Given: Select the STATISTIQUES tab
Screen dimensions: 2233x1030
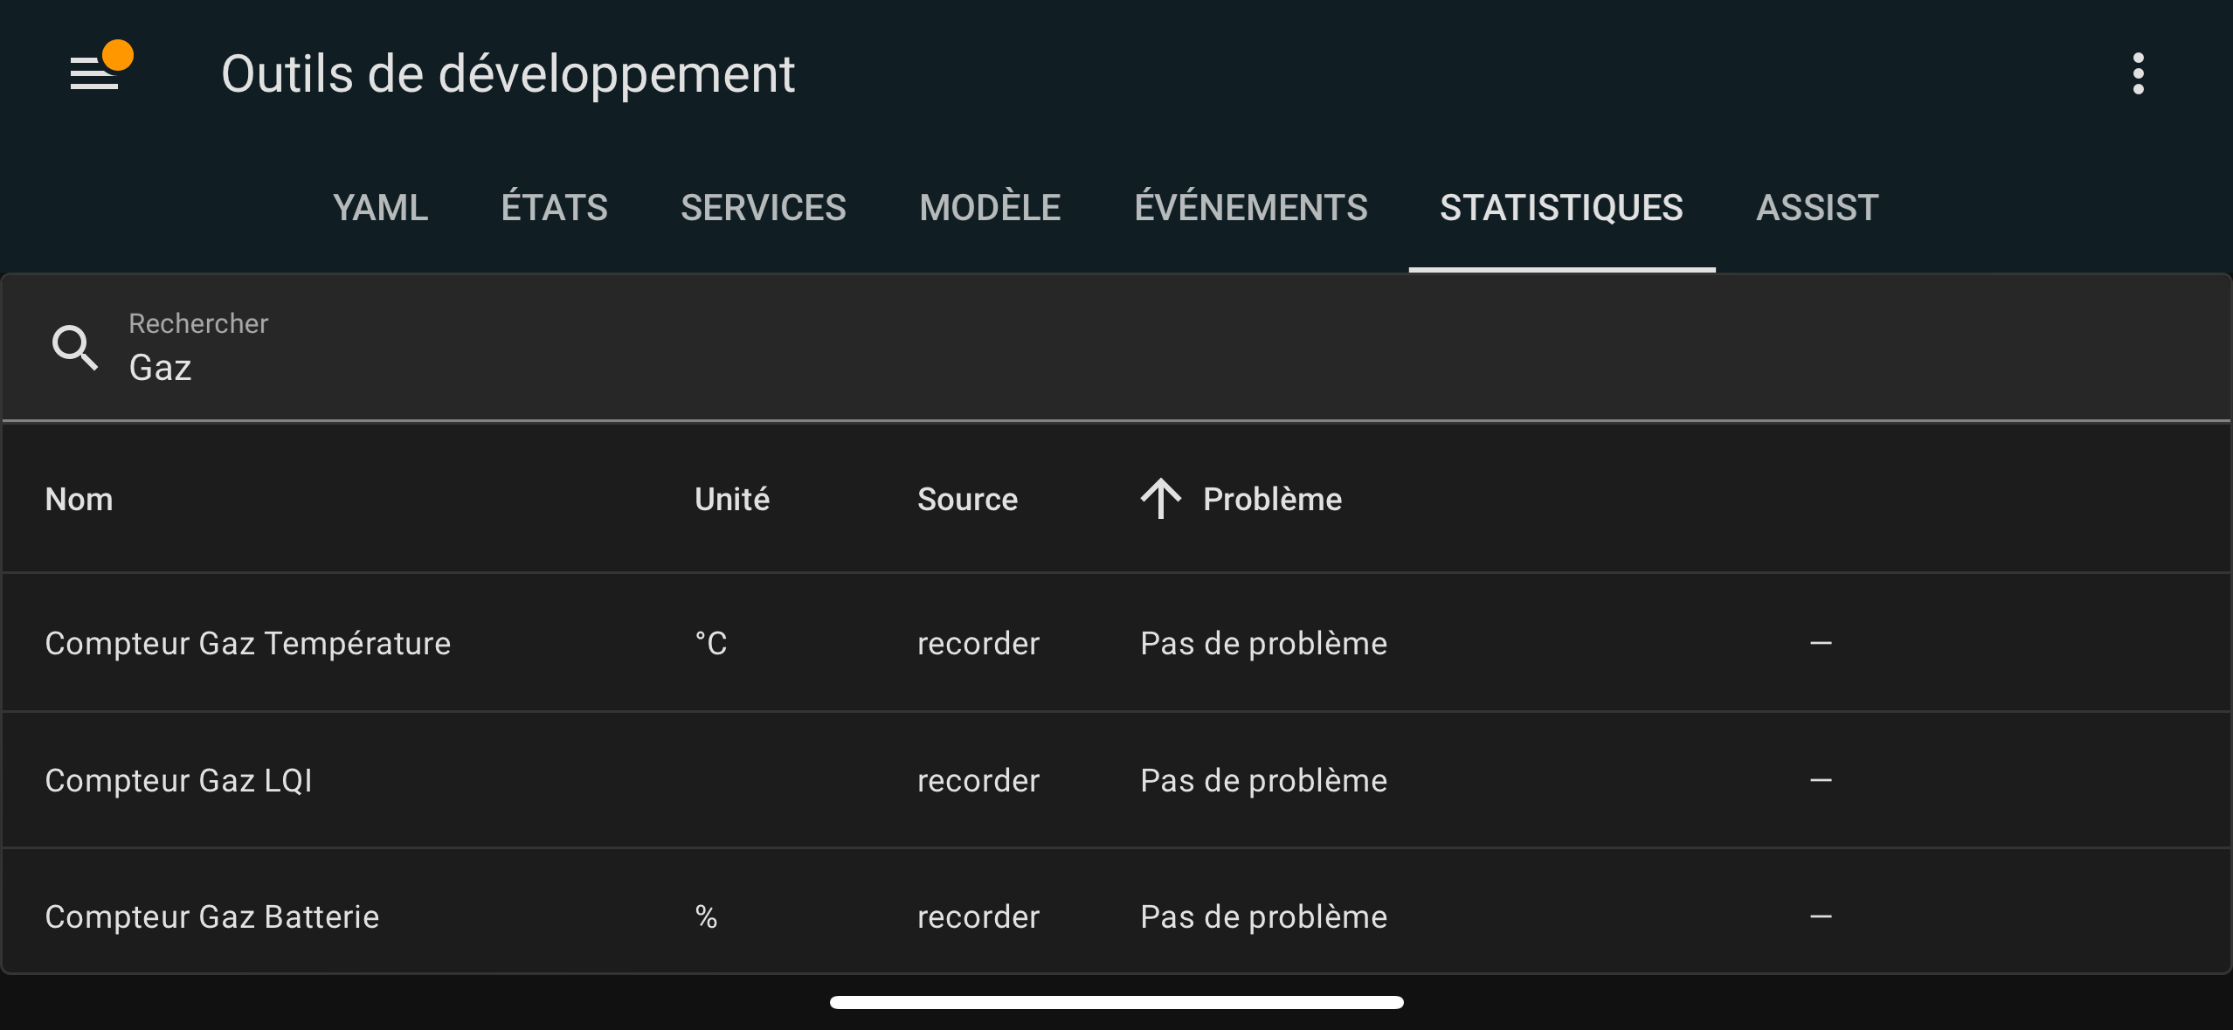Looking at the screenshot, I should pos(1561,208).
